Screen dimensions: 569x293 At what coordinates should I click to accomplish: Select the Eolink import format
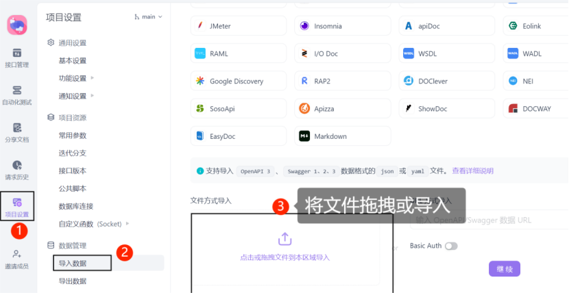point(536,26)
